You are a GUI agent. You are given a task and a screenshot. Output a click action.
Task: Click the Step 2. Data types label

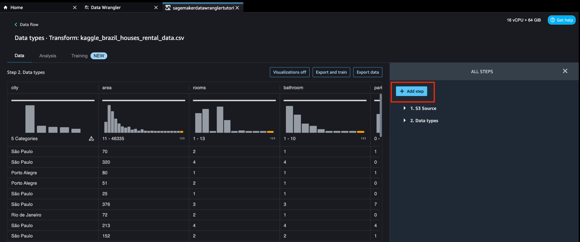tap(26, 72)
